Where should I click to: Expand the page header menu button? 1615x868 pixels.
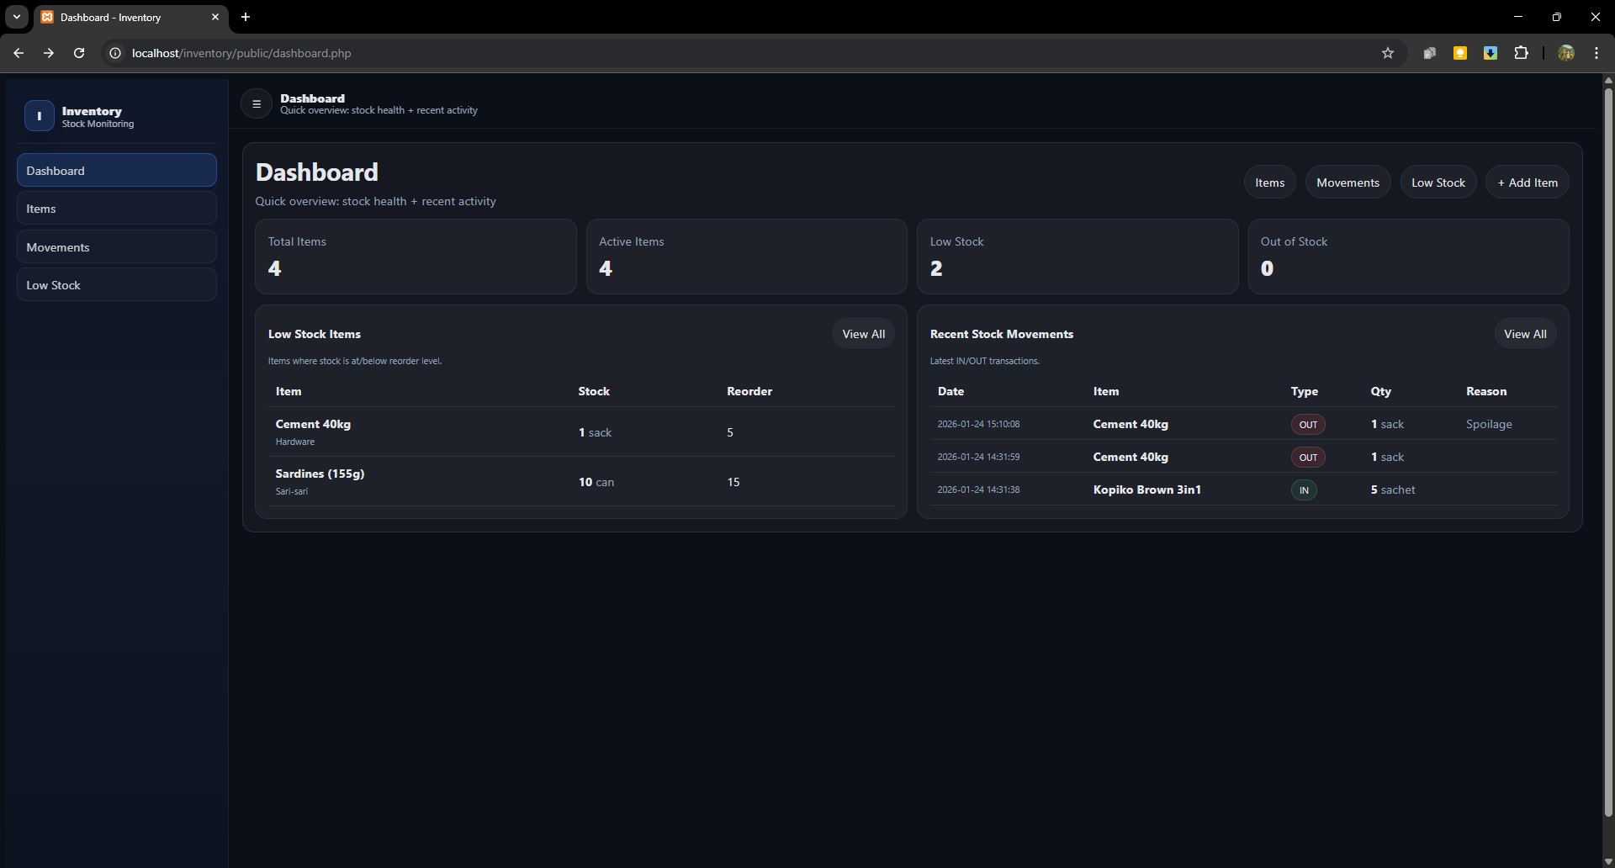coord(256,103)
